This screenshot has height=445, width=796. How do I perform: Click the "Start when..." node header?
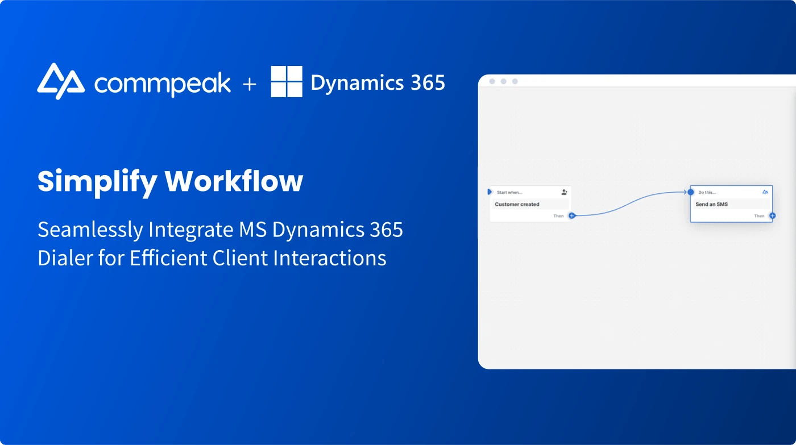(509, 192)
